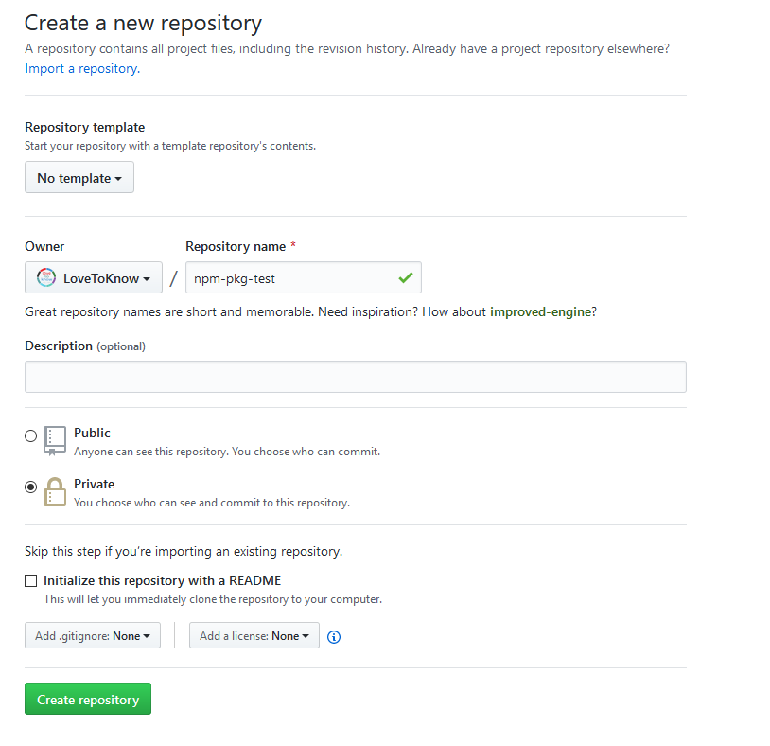
Task: Click the green checkmark in the name field
Action: (406, 278)
